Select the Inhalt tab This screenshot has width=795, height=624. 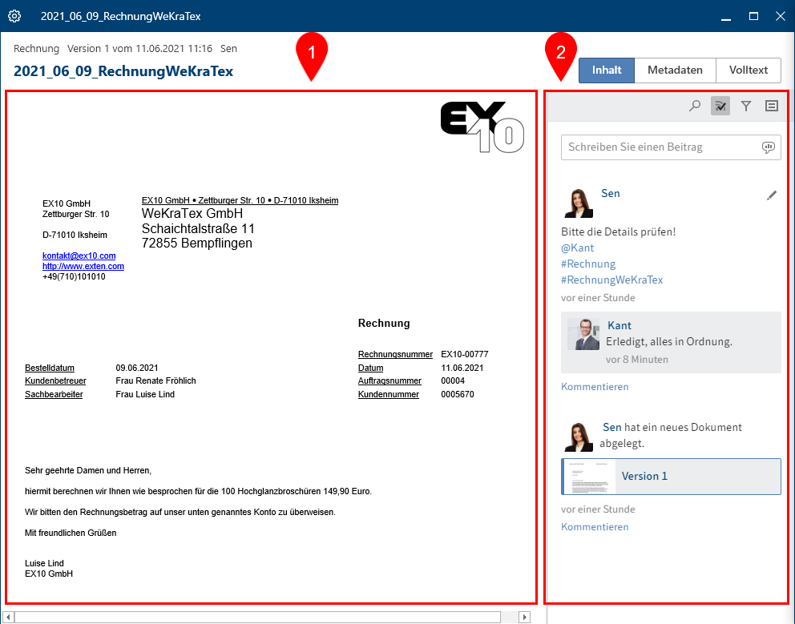[x=607, y=70]
